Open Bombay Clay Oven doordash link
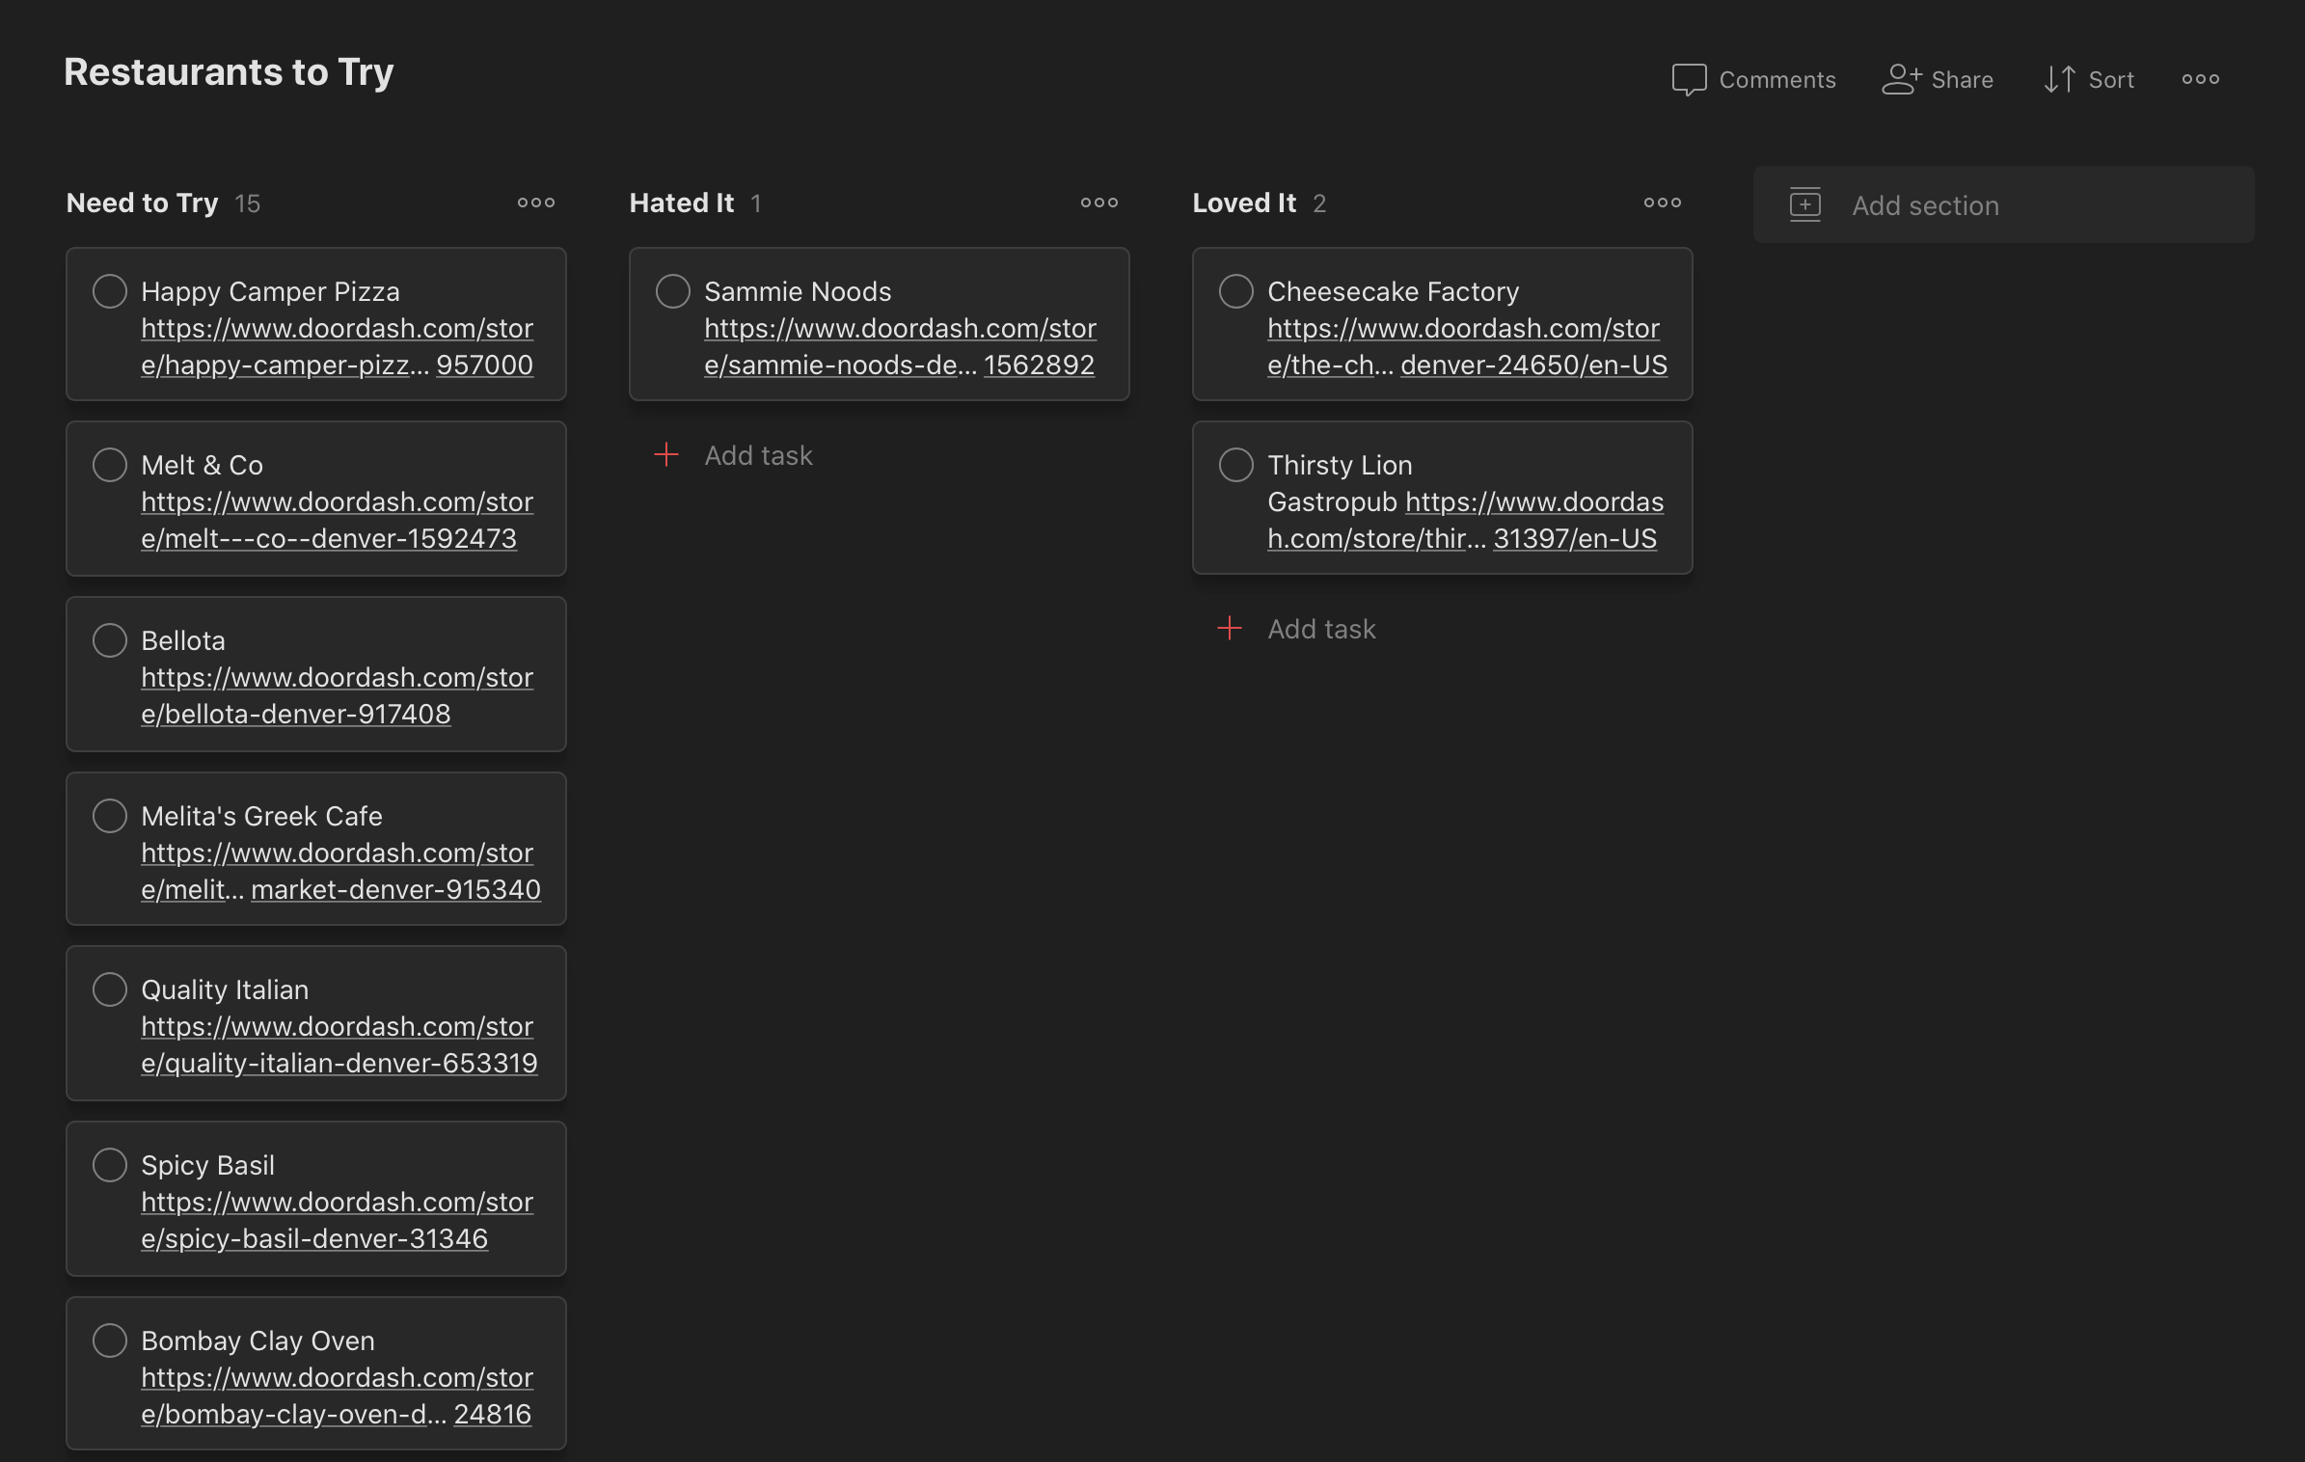This screenshot has height=1462, width=2305. (x=337, y=1395)
